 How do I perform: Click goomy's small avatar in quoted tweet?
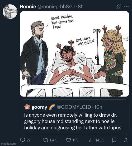click(x=27, y=107)
